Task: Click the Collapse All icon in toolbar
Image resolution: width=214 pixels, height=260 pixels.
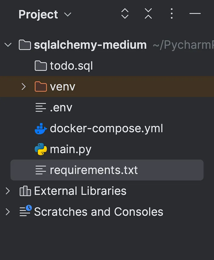Action: 148,14
